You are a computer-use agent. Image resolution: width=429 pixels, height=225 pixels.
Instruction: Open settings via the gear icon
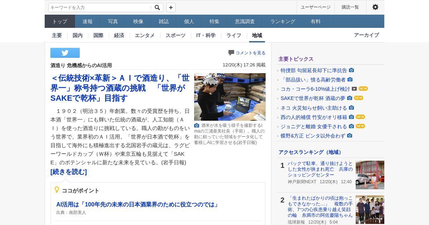(x=375, y=7)
